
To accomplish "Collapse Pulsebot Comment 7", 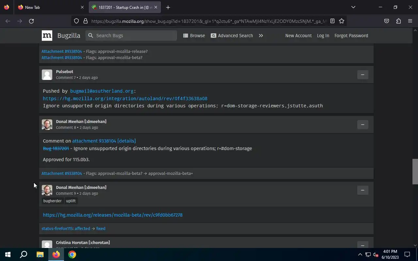I will click(362, 75).
